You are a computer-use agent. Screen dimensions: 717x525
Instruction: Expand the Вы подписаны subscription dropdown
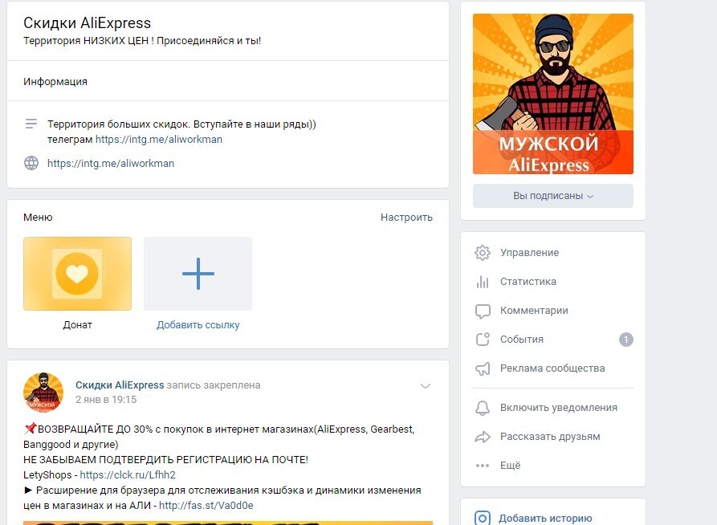point(553,196)
